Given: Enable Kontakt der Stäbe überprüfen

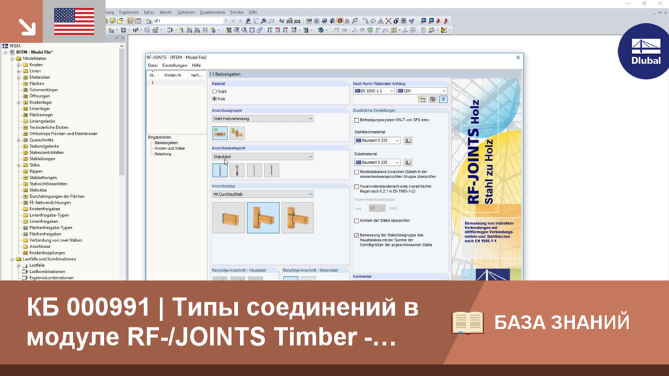Looking at the screenshot, I should tap(357, 221).
